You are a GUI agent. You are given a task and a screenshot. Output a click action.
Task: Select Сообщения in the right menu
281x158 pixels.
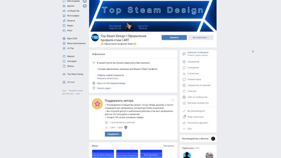(193, 68)
